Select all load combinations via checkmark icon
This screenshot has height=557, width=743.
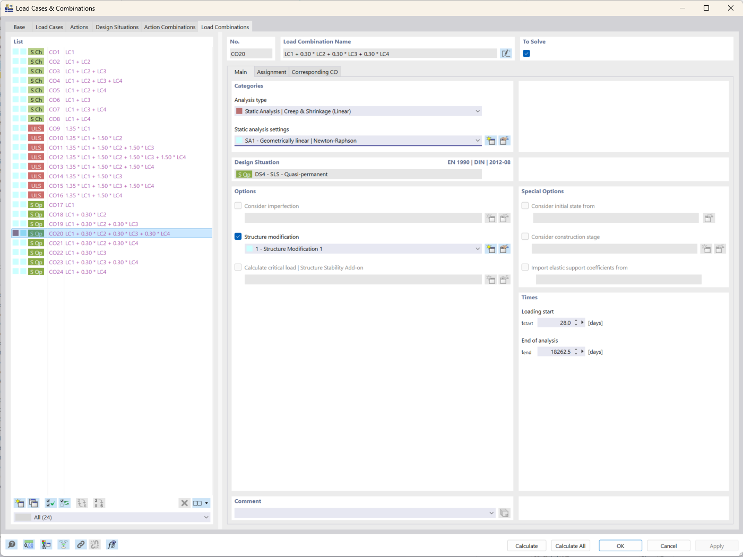(x=49, y=503)
